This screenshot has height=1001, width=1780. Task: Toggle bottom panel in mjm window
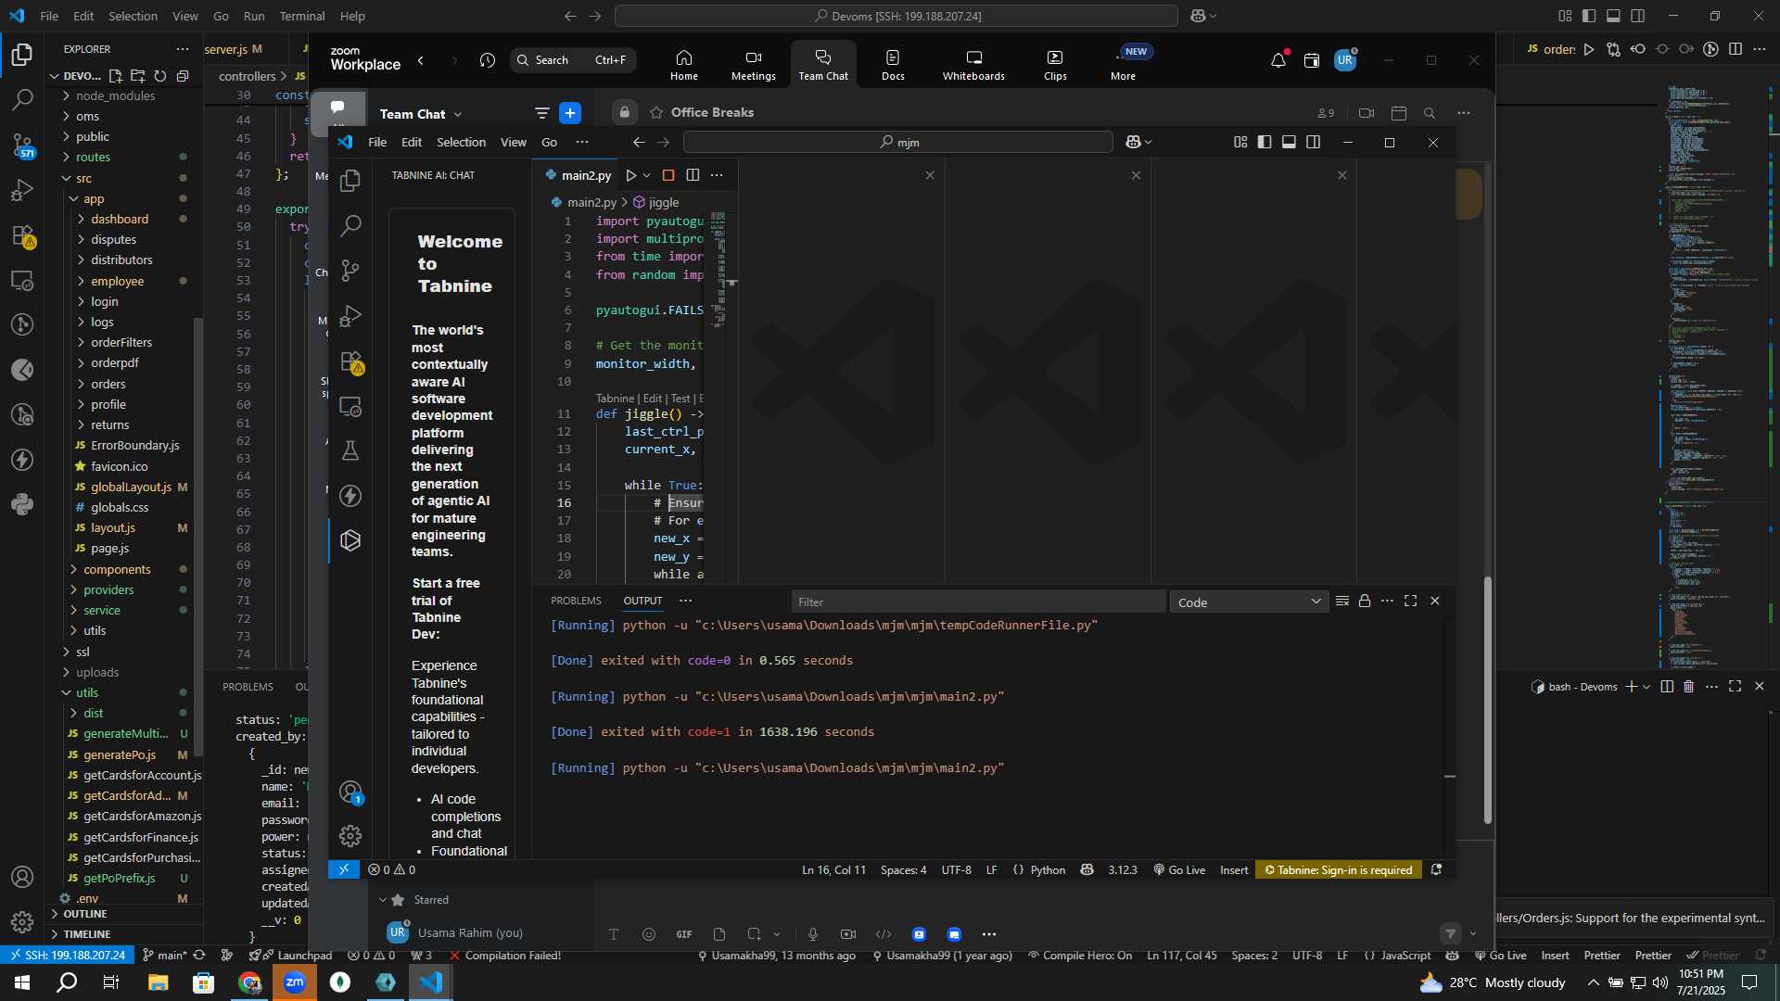[1289, 142]
